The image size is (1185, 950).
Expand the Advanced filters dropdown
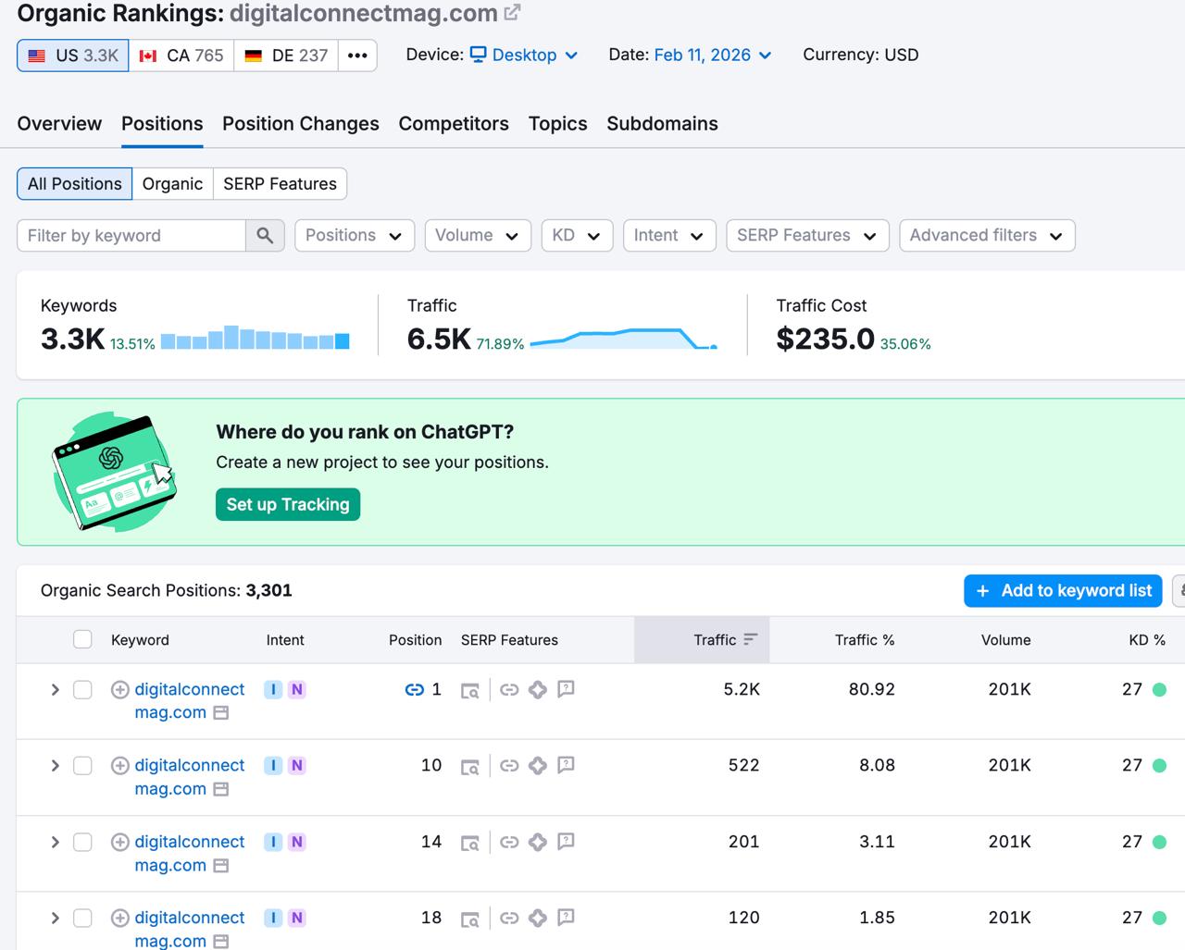pos(986,235)
